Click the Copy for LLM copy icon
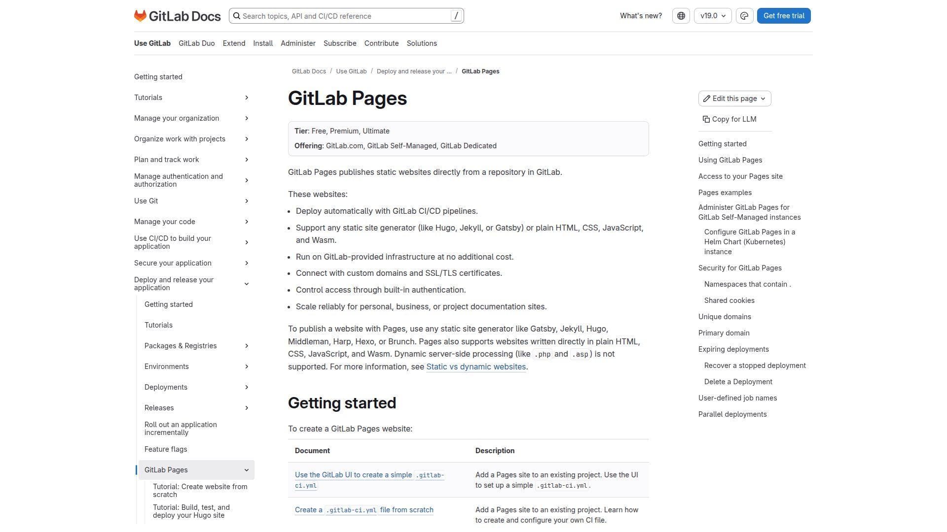 [x=705, y=119]
